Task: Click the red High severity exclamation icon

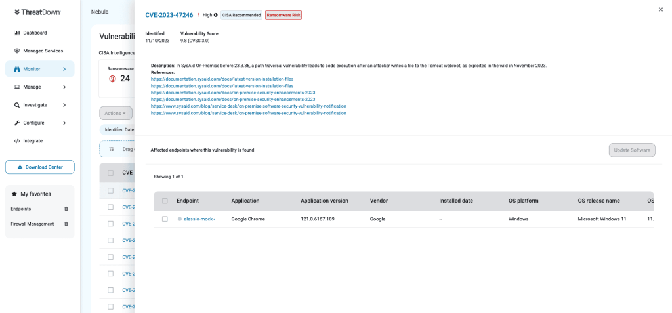Action: (198, 15)
